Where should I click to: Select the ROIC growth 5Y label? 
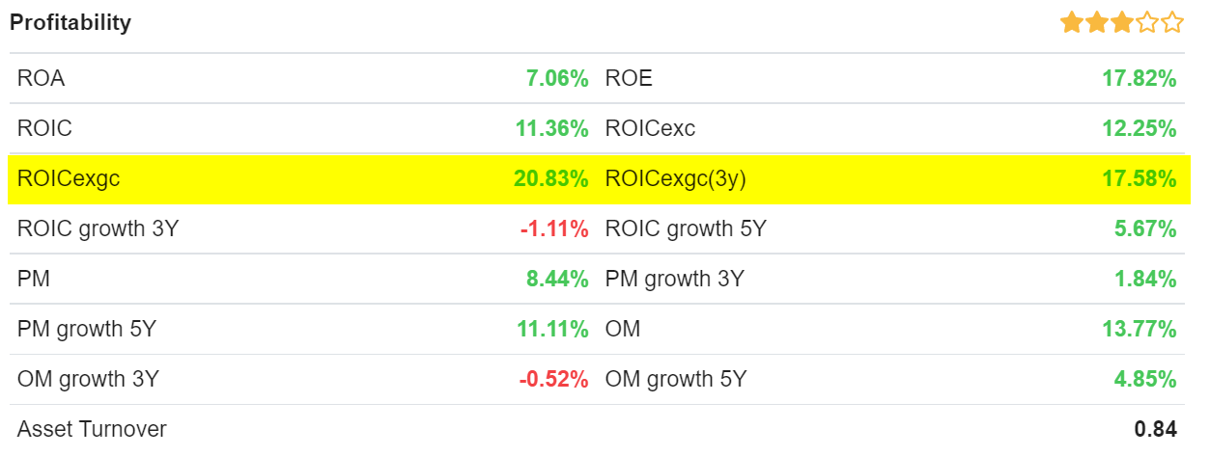click(x=686, y=229)
